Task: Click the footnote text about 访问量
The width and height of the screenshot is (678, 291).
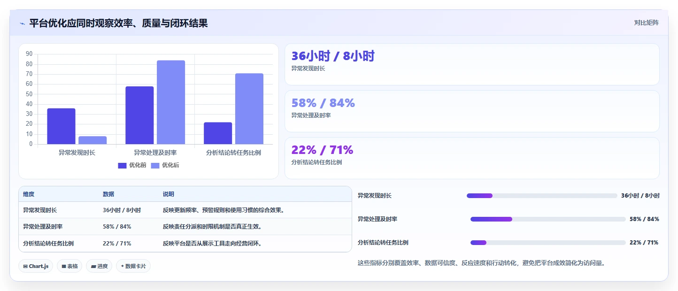Action: pyautogui.click(x=483, y=263)
